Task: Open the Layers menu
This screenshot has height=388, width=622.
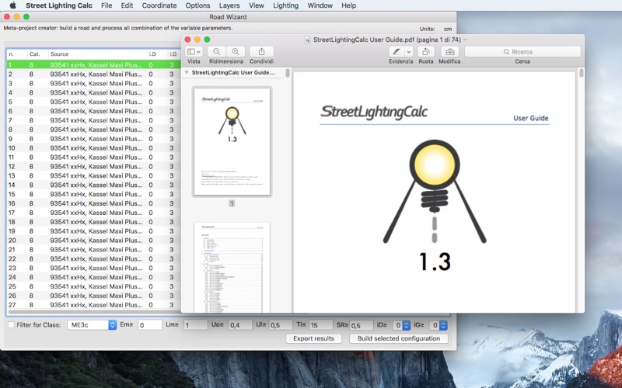Action: [229, 5]
